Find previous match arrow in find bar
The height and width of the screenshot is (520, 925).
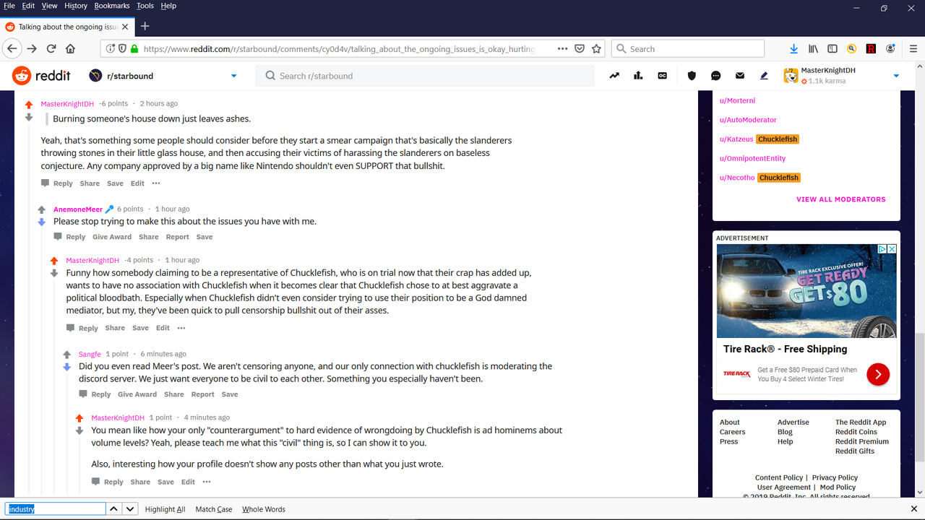click(x=113, y=509)
